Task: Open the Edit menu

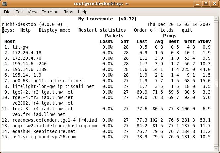Action: click(19, 12)
